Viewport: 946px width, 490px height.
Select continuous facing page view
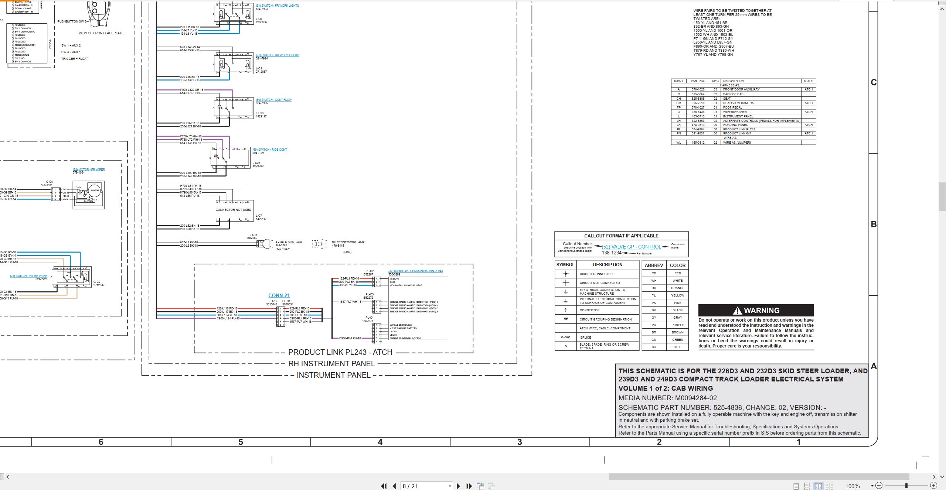(x=829, y=486)
